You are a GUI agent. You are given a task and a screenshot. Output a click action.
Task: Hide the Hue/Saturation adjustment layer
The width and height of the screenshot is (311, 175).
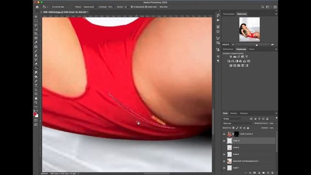(x=225, y=161)
